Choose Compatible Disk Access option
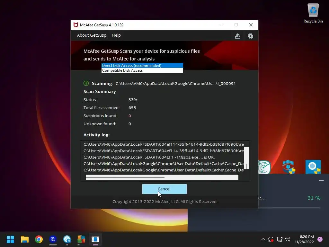 [142, 70]
